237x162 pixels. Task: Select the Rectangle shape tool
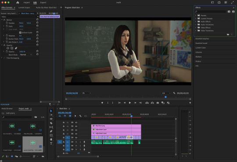(x=51, y=135)
